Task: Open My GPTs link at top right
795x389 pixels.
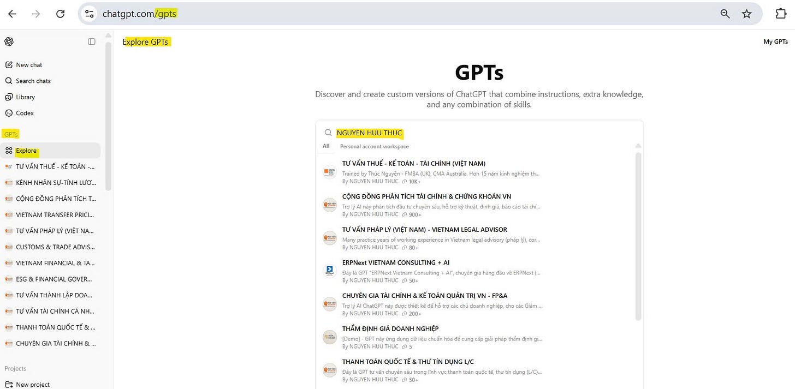Action: [775, 41]
